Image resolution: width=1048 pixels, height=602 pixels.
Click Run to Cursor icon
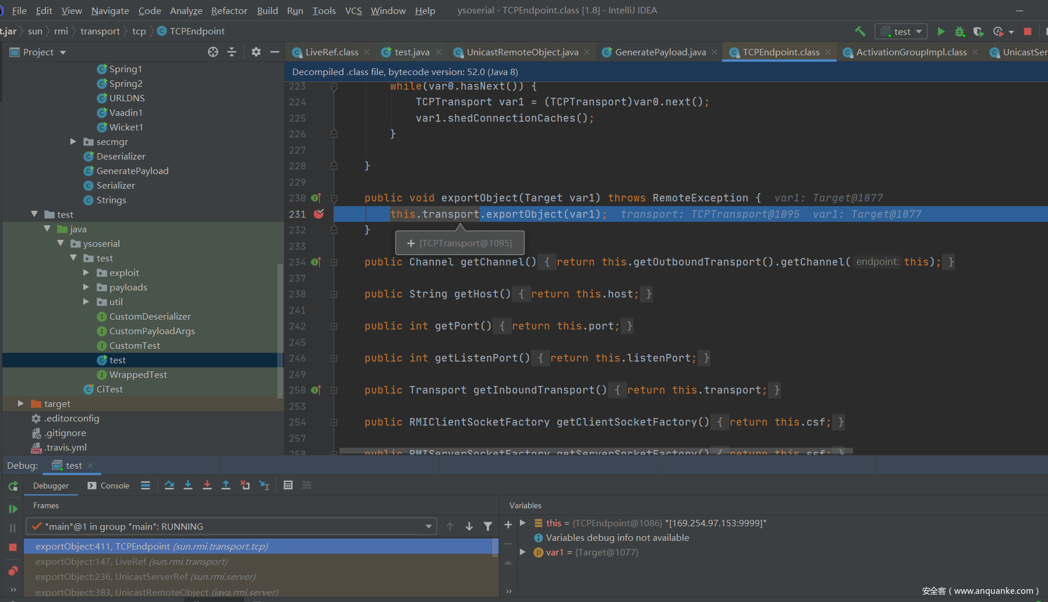[x=264, y=485]
